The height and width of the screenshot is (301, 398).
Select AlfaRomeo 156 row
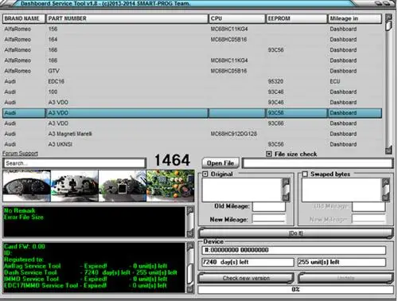[x=192, y=29]
